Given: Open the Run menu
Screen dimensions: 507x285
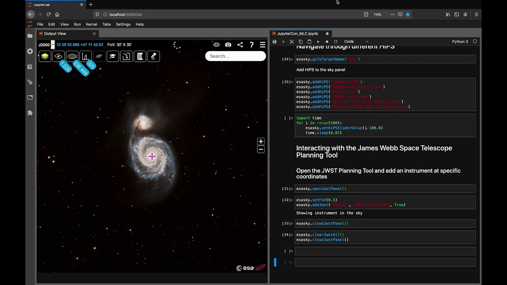Looking at the screenshot, I should click(x=77, y=24).
